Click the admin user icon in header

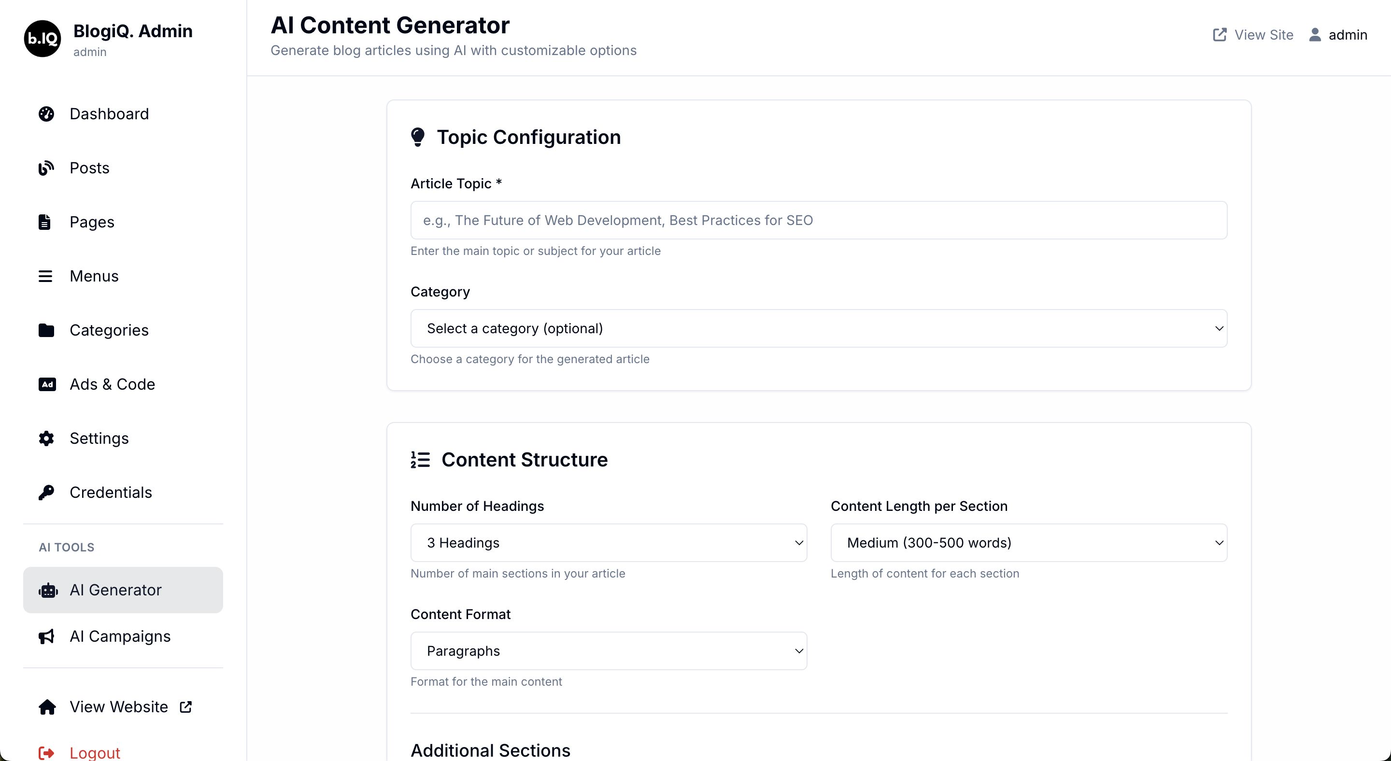click(1315, 35)
